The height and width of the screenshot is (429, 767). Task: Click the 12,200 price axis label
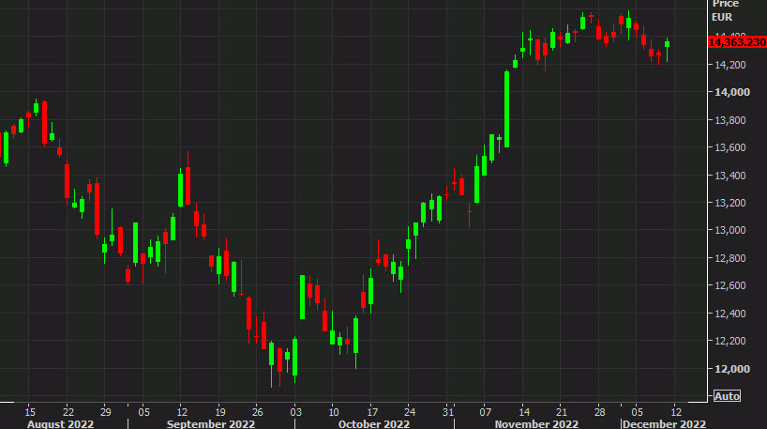pos(732,341)
